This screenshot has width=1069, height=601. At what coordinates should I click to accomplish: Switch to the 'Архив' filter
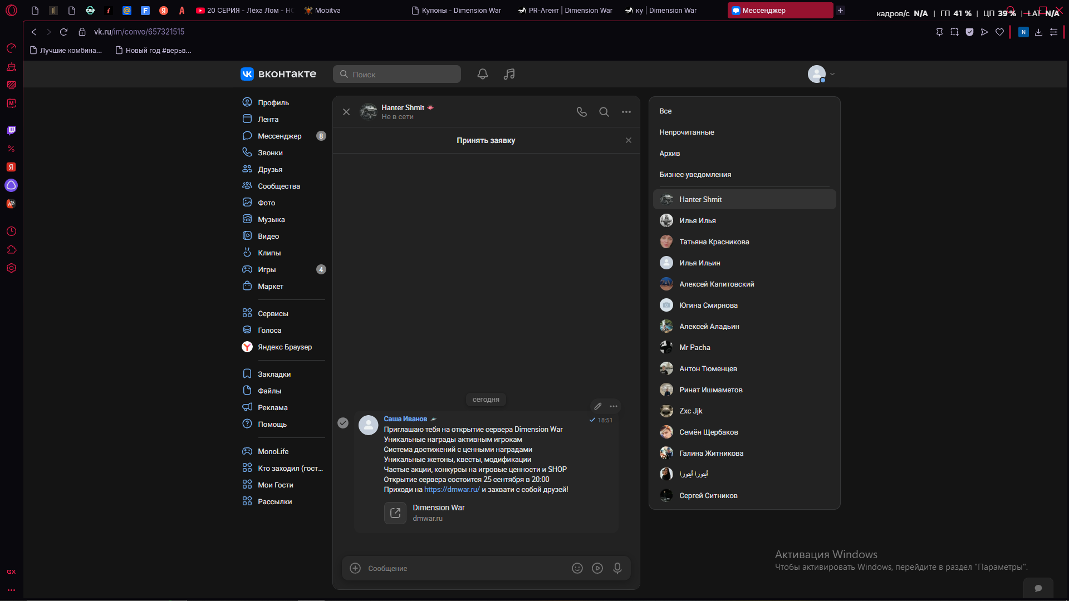tap(669, 154)
